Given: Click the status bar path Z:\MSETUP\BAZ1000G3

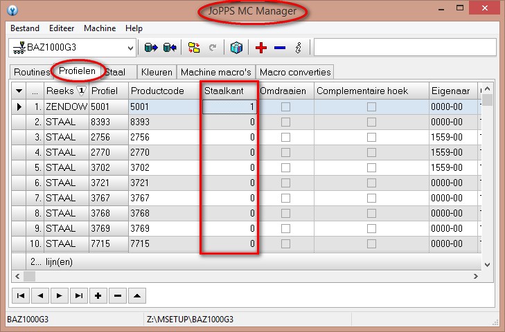Looking at the screenshot, I should point(190,320).
